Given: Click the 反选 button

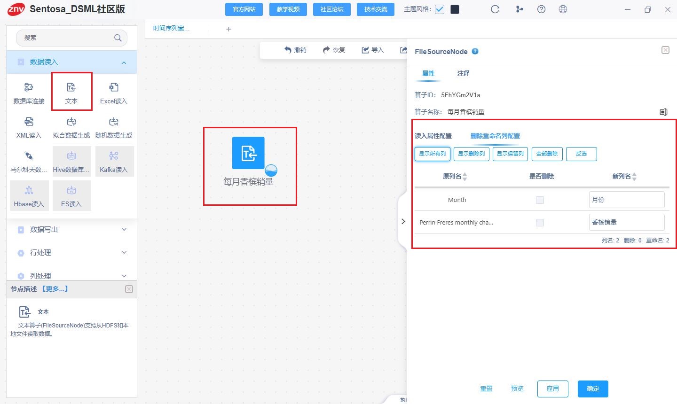Looking at the screenshot, I should pos(582,154).
